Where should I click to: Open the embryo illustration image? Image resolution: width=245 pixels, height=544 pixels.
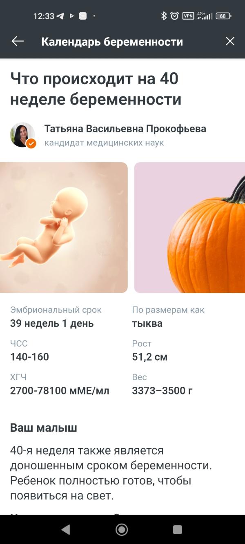(x=64, y=227)
